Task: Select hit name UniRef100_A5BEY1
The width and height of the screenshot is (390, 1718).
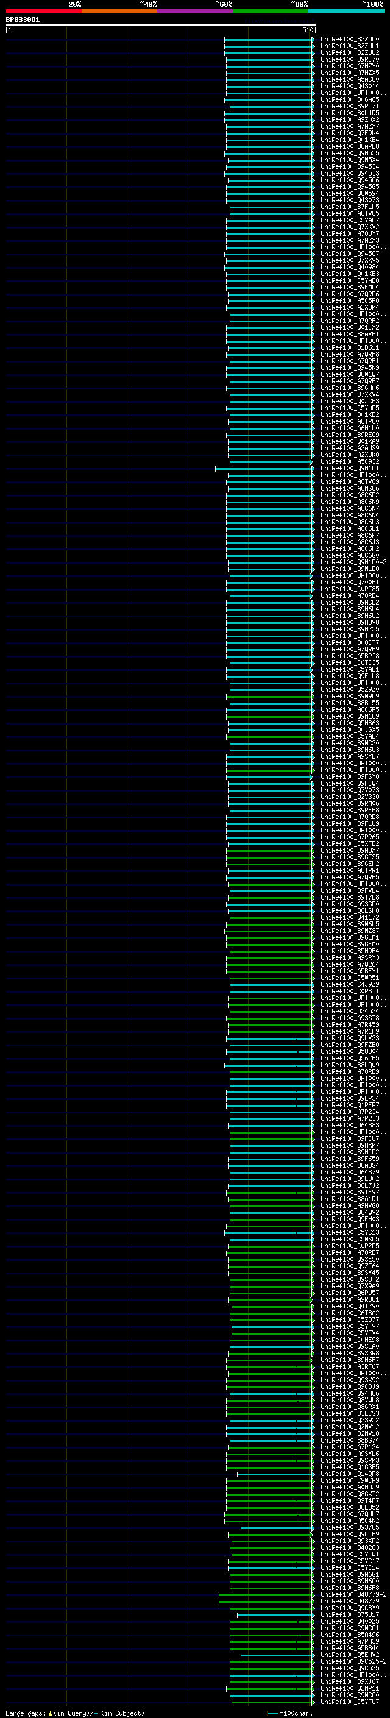Action: [349, 971]
